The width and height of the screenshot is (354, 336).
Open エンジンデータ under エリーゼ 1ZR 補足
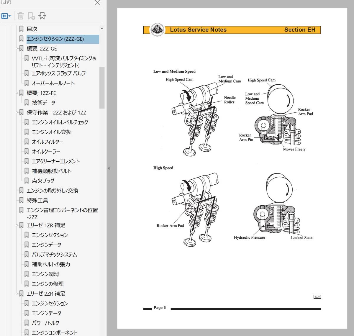(x=47, y=245)
